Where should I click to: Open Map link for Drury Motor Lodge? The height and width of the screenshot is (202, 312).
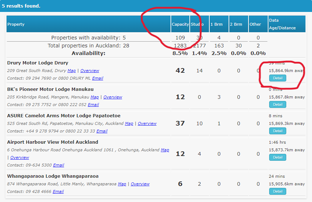click(x=71, y=71)
